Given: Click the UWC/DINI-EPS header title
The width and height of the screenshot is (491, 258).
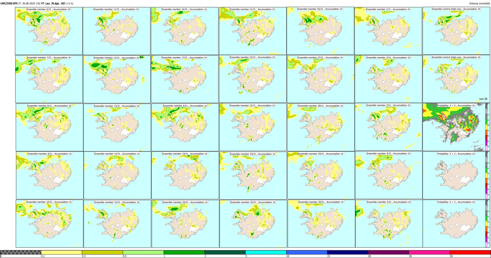Looking at the screenshot, I should pyautogui.click(x=9, y=3).
